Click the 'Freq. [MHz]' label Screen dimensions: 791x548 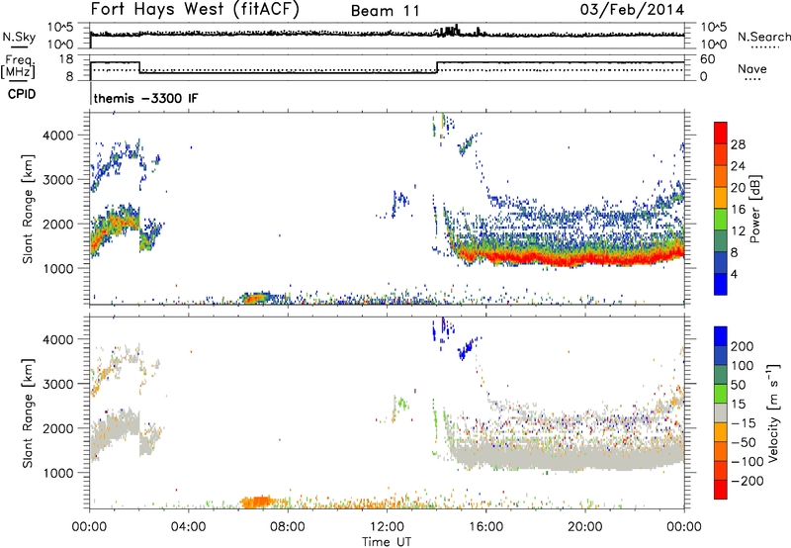pos(19,66)
